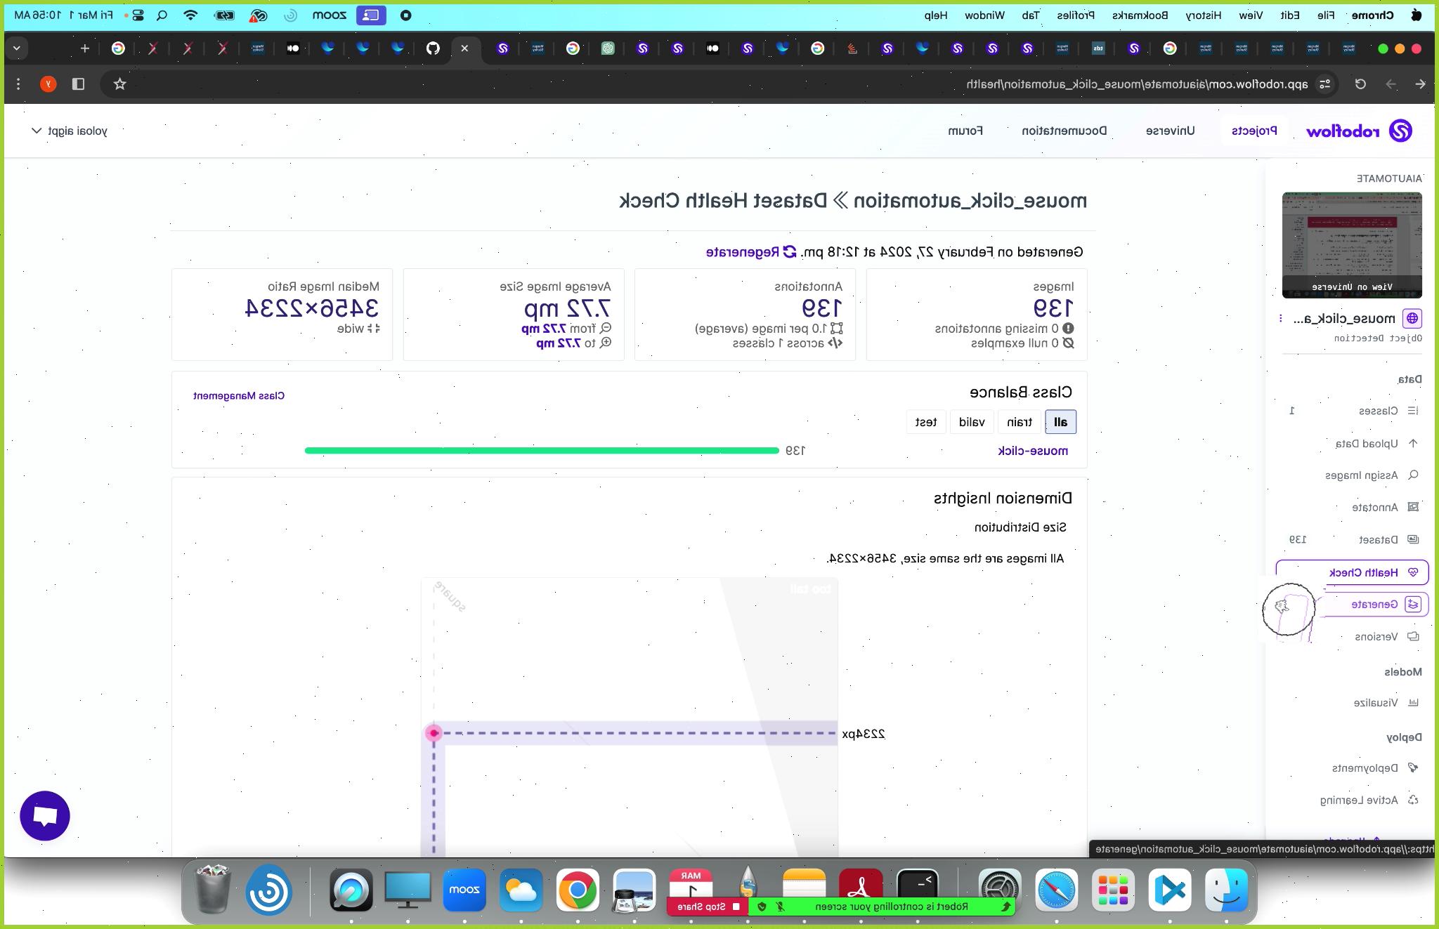Image resolution: width=1439 pixels, height=929 pixels.
Task: Click '1.0 per image (average)' text
Action: [762, 329]
